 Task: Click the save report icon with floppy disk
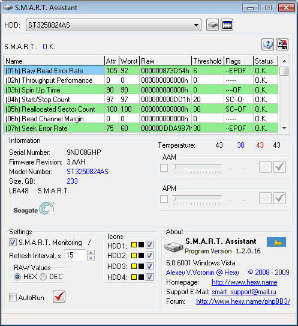(x=282, y=44)
